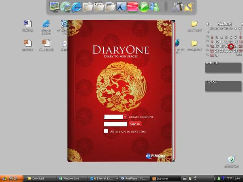Open the network globe-with-monitor dock icon
This screenshot has width=243, height=182.
66,7
